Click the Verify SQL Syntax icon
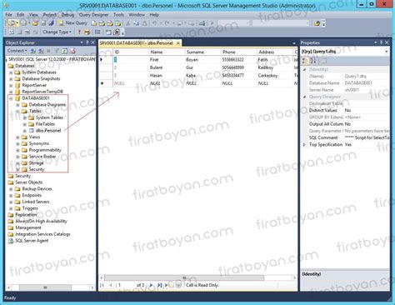 (87, 32)
